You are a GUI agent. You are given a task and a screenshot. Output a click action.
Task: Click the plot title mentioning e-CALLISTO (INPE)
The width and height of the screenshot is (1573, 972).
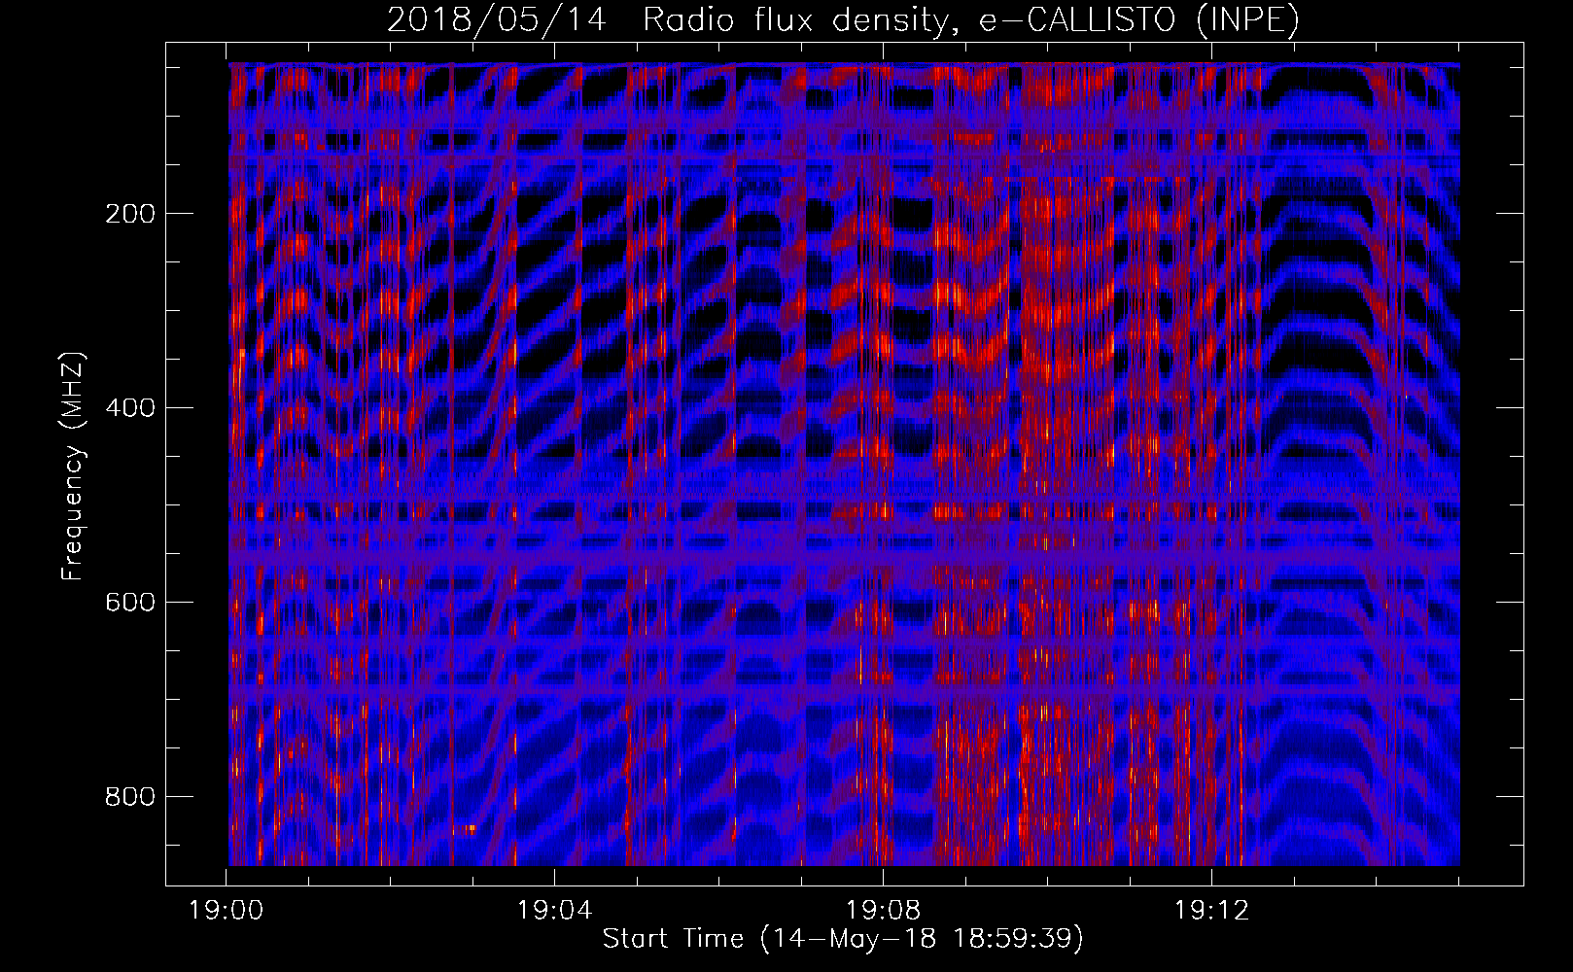tap(843, 19)
